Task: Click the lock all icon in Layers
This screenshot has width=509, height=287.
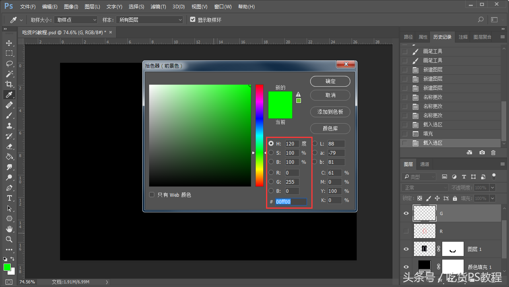Action: point(455,198)
